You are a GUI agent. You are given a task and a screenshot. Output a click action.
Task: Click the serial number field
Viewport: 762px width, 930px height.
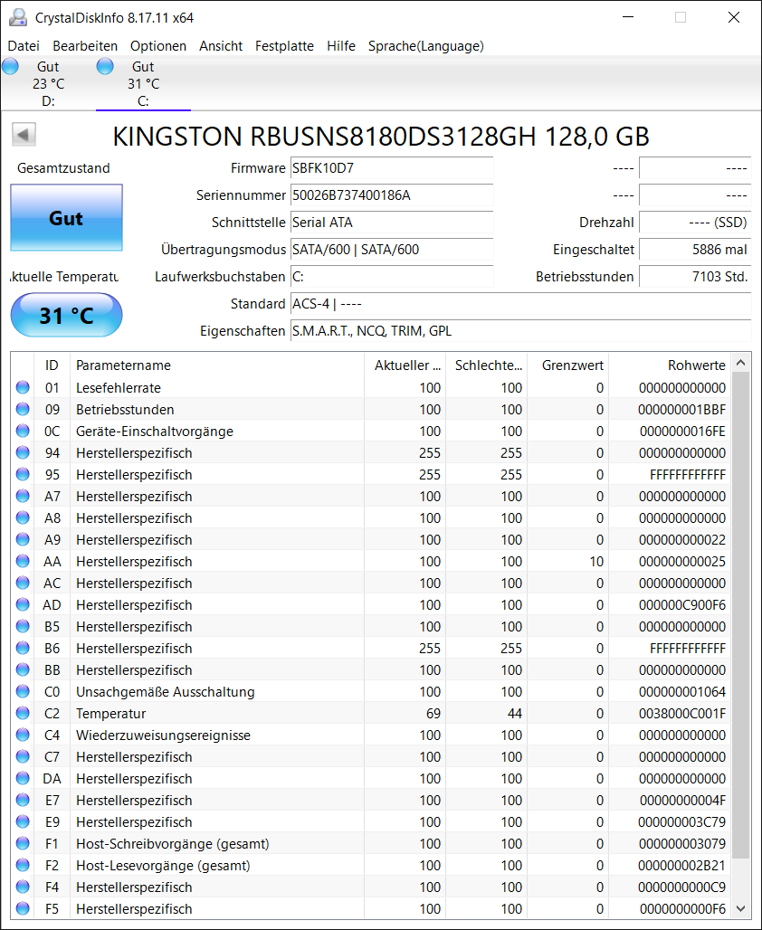(392, 195)
